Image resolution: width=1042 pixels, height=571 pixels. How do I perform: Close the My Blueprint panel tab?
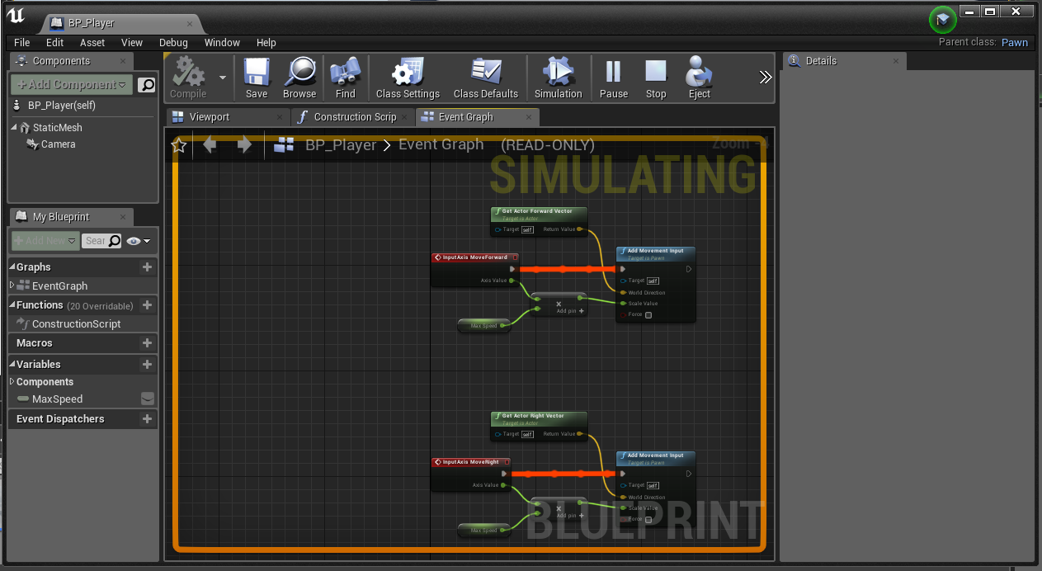tap(122, 217)
